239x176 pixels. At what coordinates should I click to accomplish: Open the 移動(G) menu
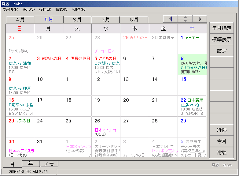pos(45,9)
